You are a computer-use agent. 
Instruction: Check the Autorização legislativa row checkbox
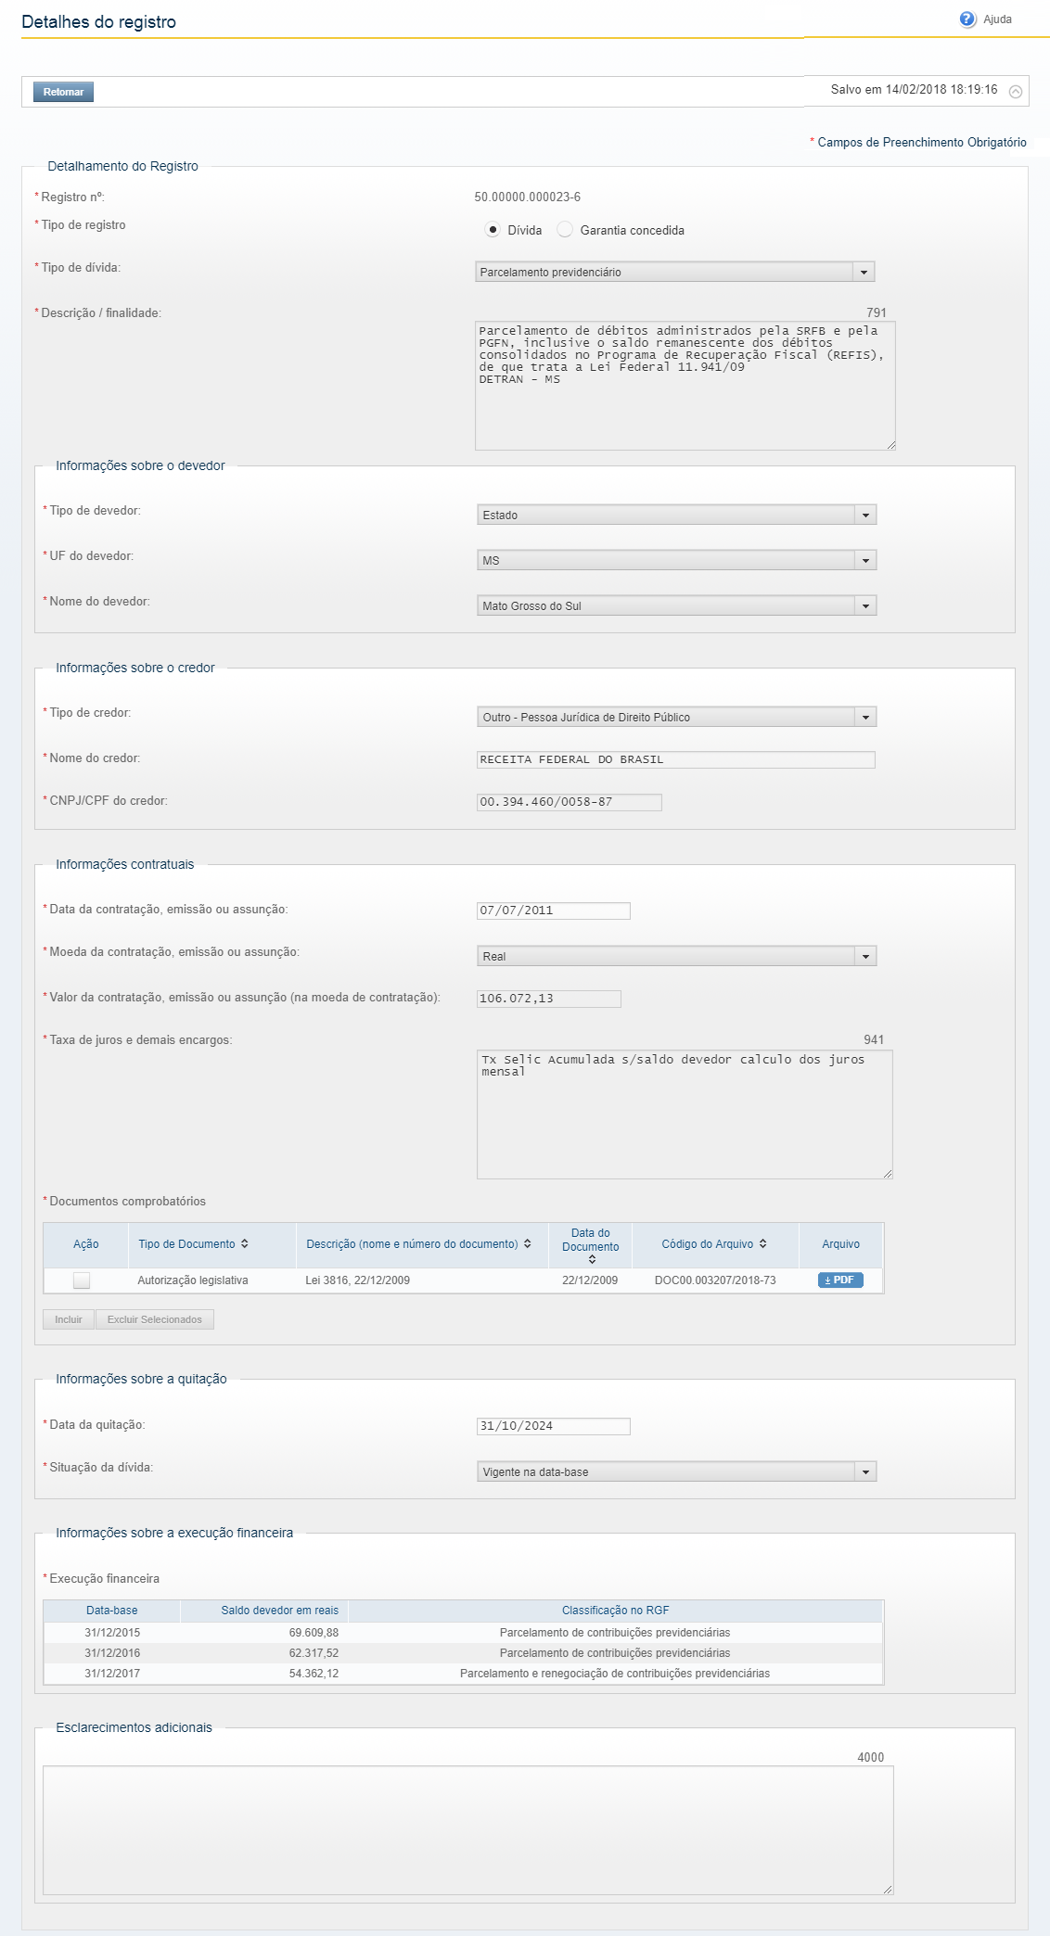click(x=82, y=1280)
